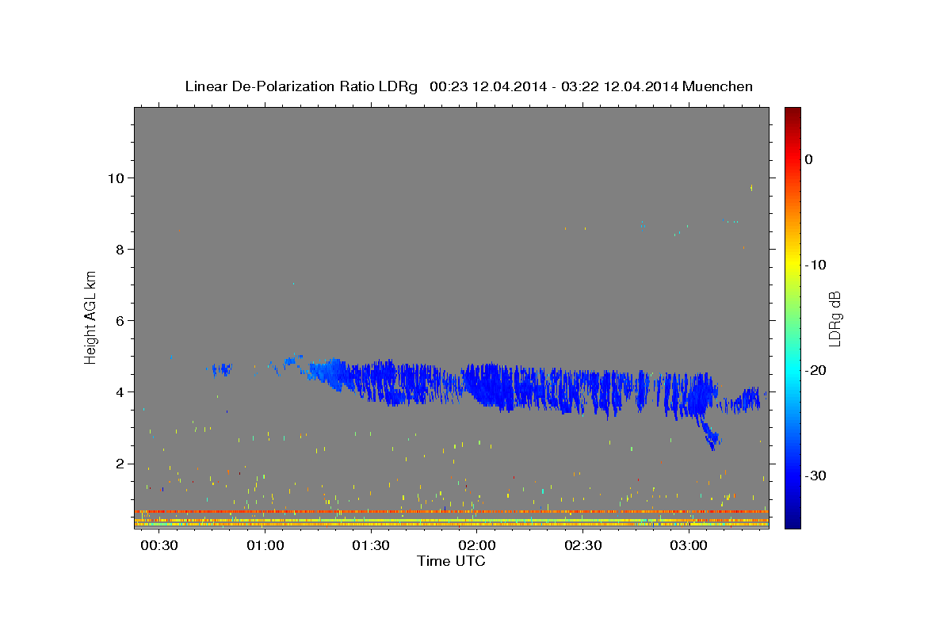Click the "02:30" time tick label

582,546
